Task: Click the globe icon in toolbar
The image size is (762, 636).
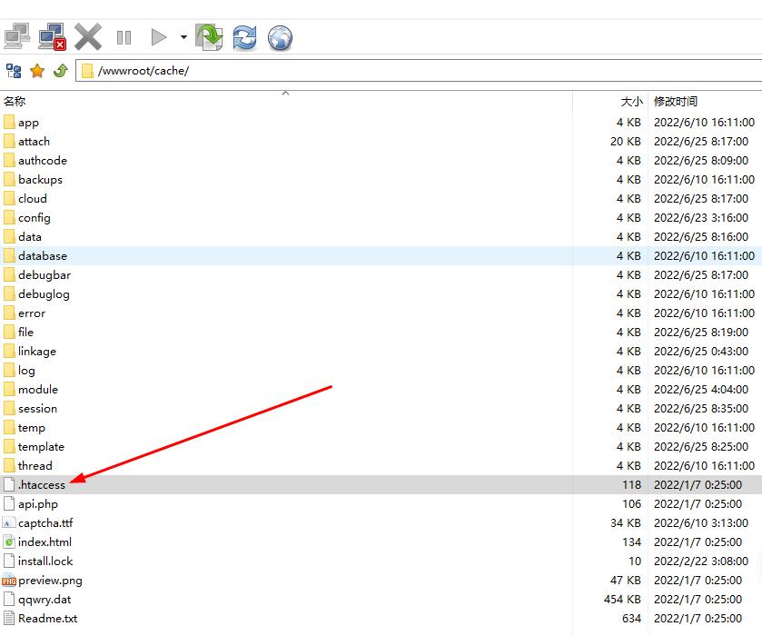Action: click(280, 37)
